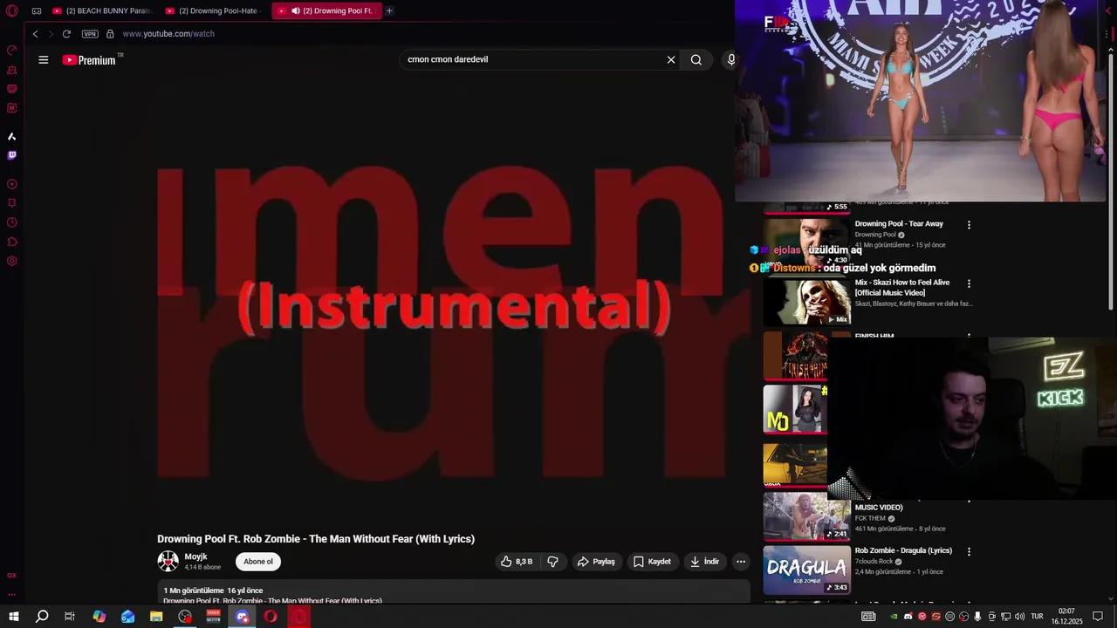Open Windows Start menu

(x=14, y=617)
